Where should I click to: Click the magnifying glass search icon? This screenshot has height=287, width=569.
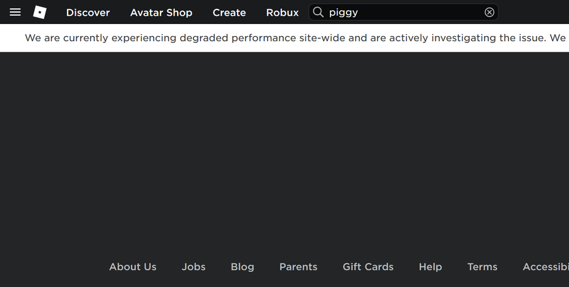[x=319, y=13]
